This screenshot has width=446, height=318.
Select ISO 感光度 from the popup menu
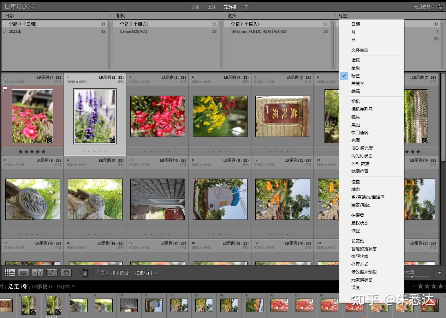pyautogui.click(x=362, y=148)
